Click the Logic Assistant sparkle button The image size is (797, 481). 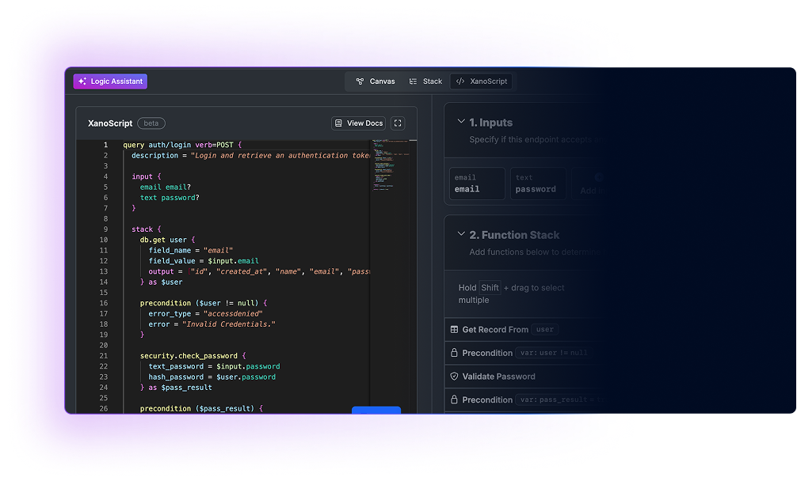(110, 81)
